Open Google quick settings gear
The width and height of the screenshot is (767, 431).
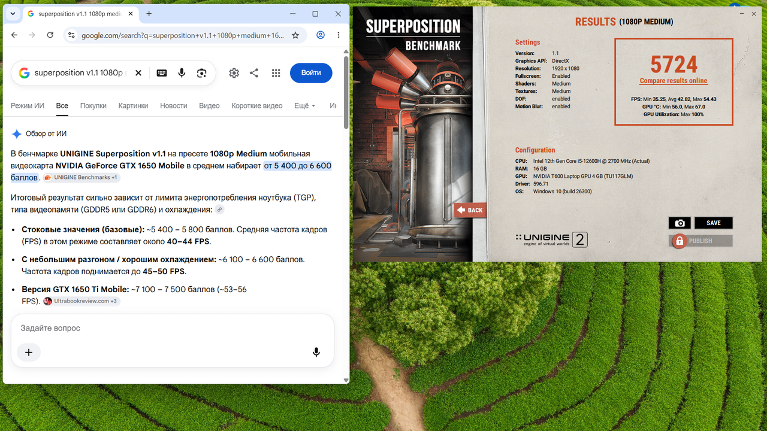coord(234,73)
